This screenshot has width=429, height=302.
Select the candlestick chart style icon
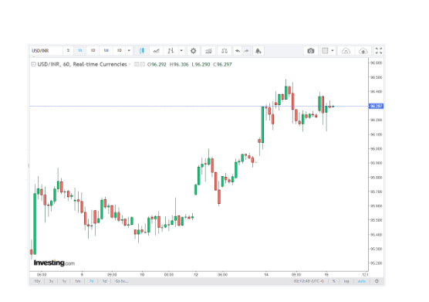(x=142, y=51)
